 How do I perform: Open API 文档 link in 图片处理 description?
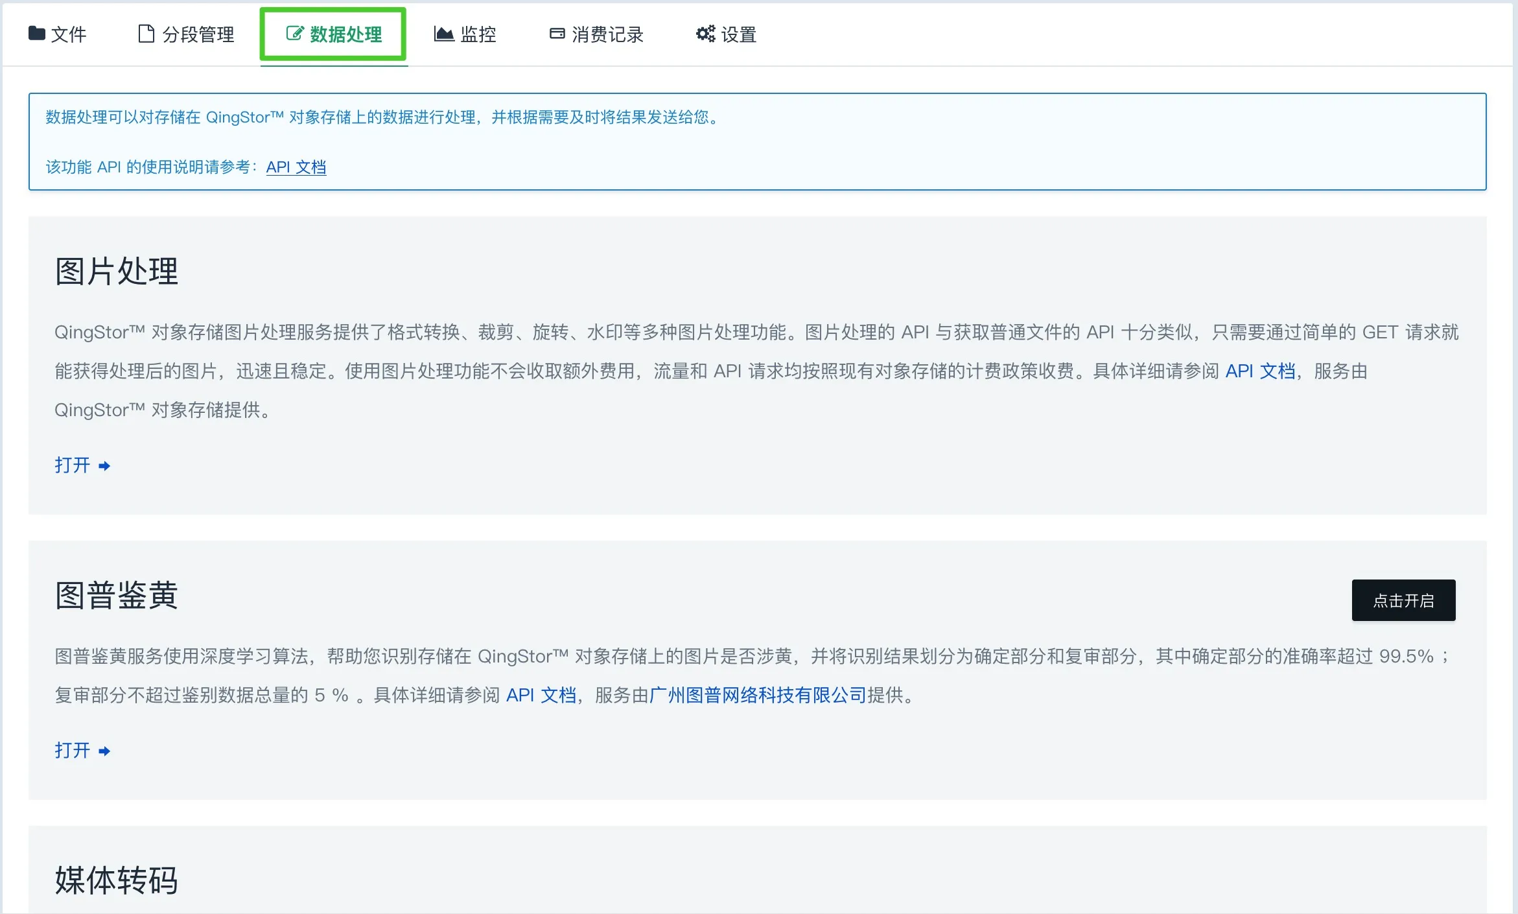[1259, 371]
